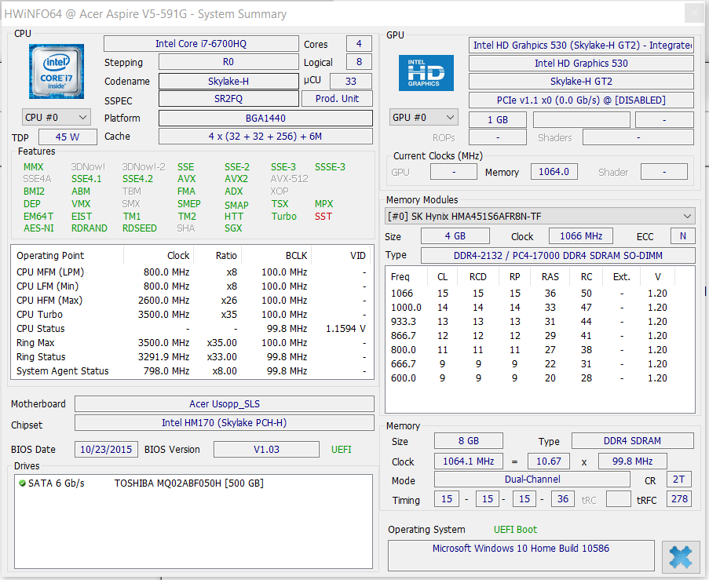Screen dimensions: 709x580
Task: Click the Stepping R0 field
Action: (x=228, y=62)
